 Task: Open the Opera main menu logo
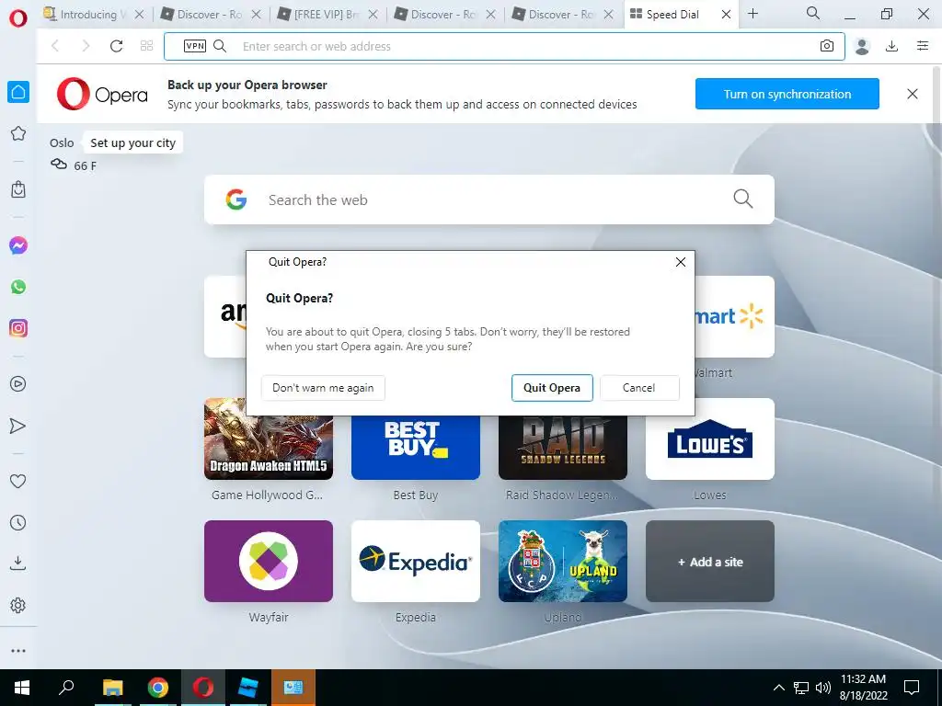point(18,17)
